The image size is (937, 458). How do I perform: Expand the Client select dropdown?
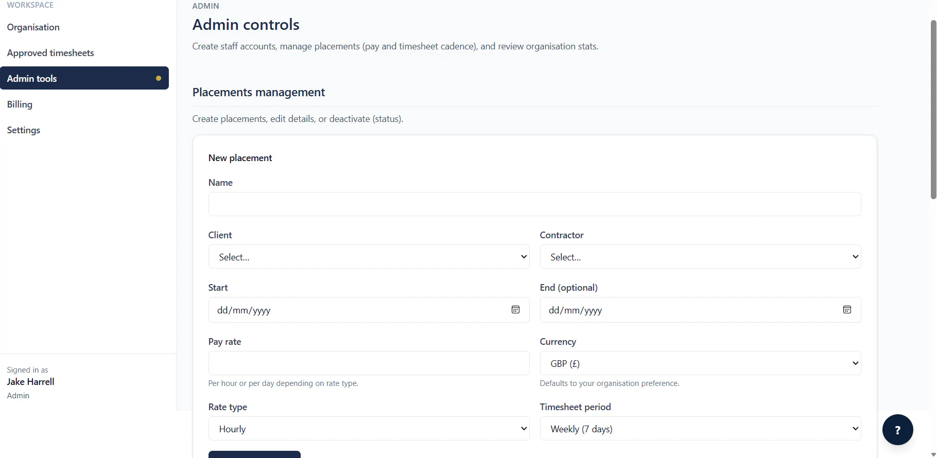pyautogui.click(x=369, y=257)
